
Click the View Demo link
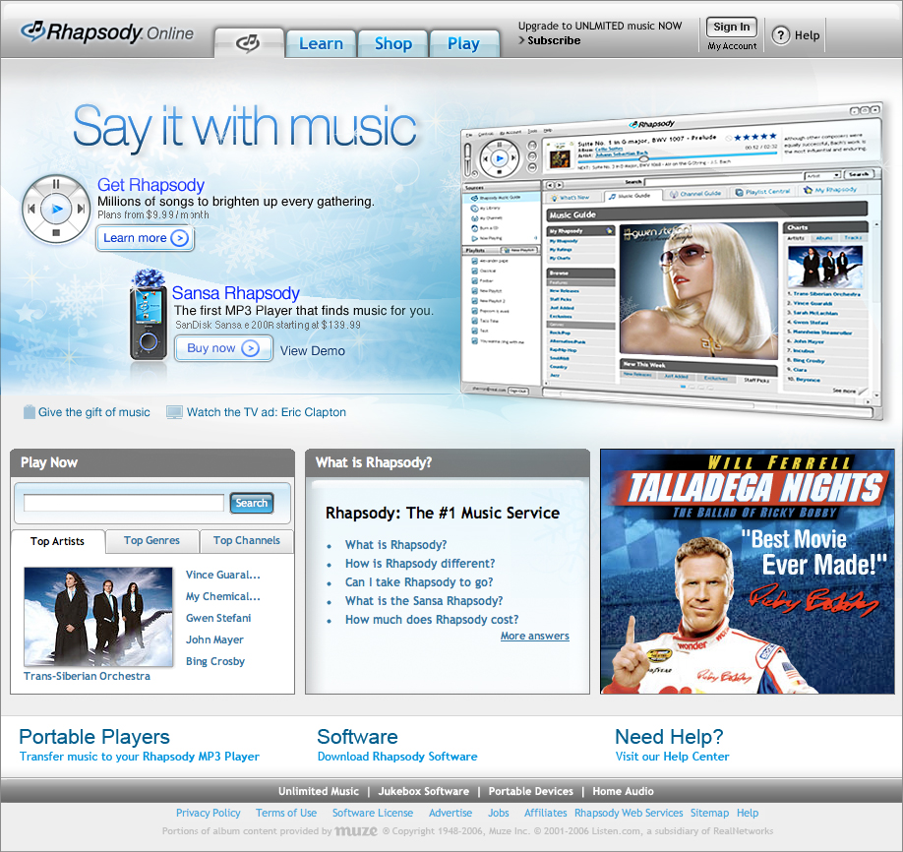[x=313, y=351]
